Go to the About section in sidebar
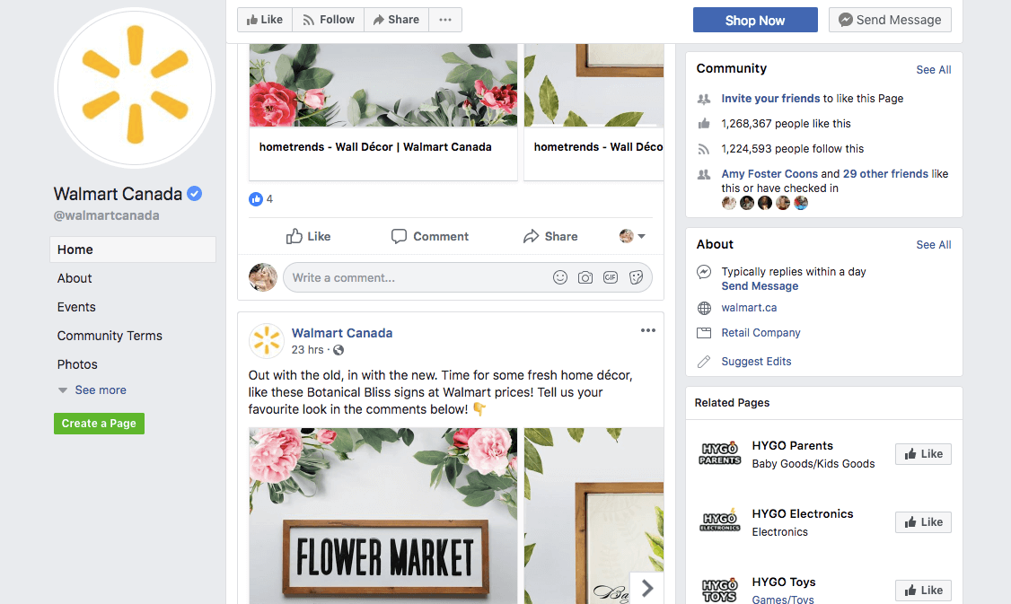The width and height of the screenshot is (1011, 604). click(75, 278)
